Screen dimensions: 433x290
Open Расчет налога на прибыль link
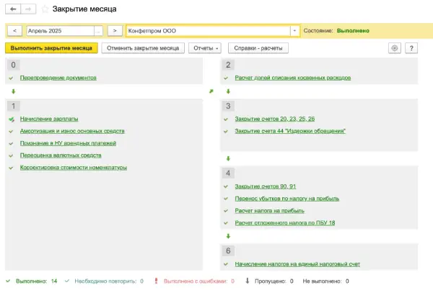tap(270, 211)
